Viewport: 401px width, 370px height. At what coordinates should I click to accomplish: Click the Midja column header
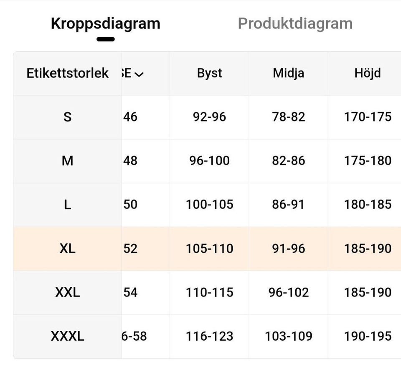[288, 73]
